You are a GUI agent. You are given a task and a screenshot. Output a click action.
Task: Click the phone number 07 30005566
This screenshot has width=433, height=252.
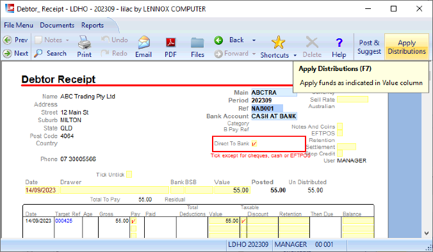click(x=78, y=159)
